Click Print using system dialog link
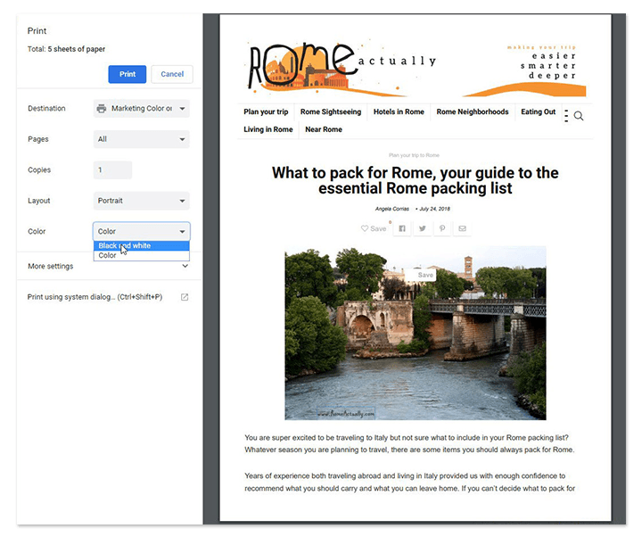Viewport: 642px width, 537px height. [95, 297]
